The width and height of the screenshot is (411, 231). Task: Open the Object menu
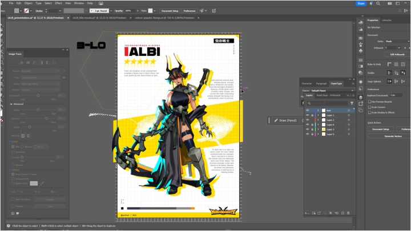(29, 3)
